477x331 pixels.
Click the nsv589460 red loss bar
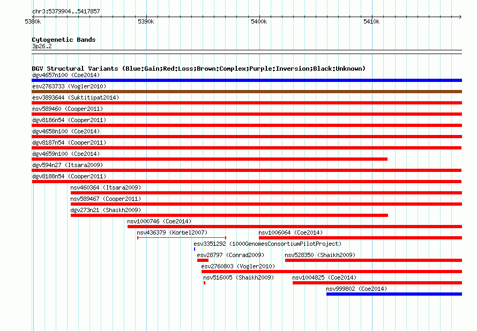pyautogui.click(x=247, y=114)
